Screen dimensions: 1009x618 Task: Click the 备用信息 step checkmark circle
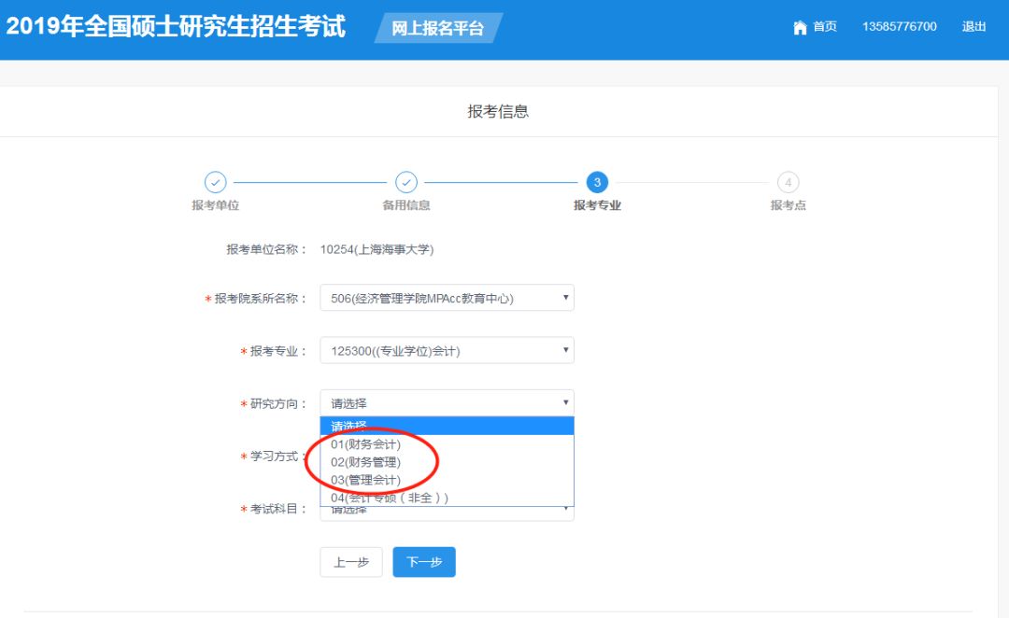406,182
